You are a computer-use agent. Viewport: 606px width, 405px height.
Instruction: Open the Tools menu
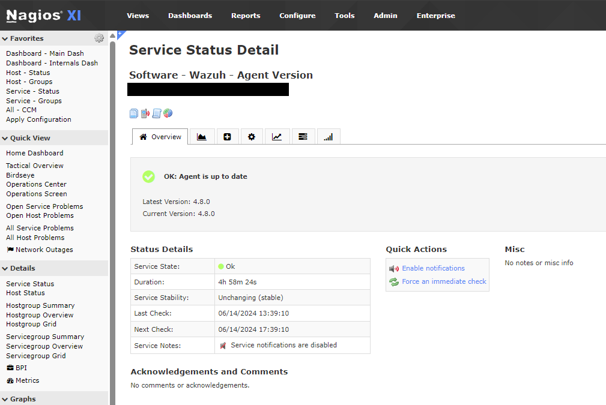(x=345, y=16)
